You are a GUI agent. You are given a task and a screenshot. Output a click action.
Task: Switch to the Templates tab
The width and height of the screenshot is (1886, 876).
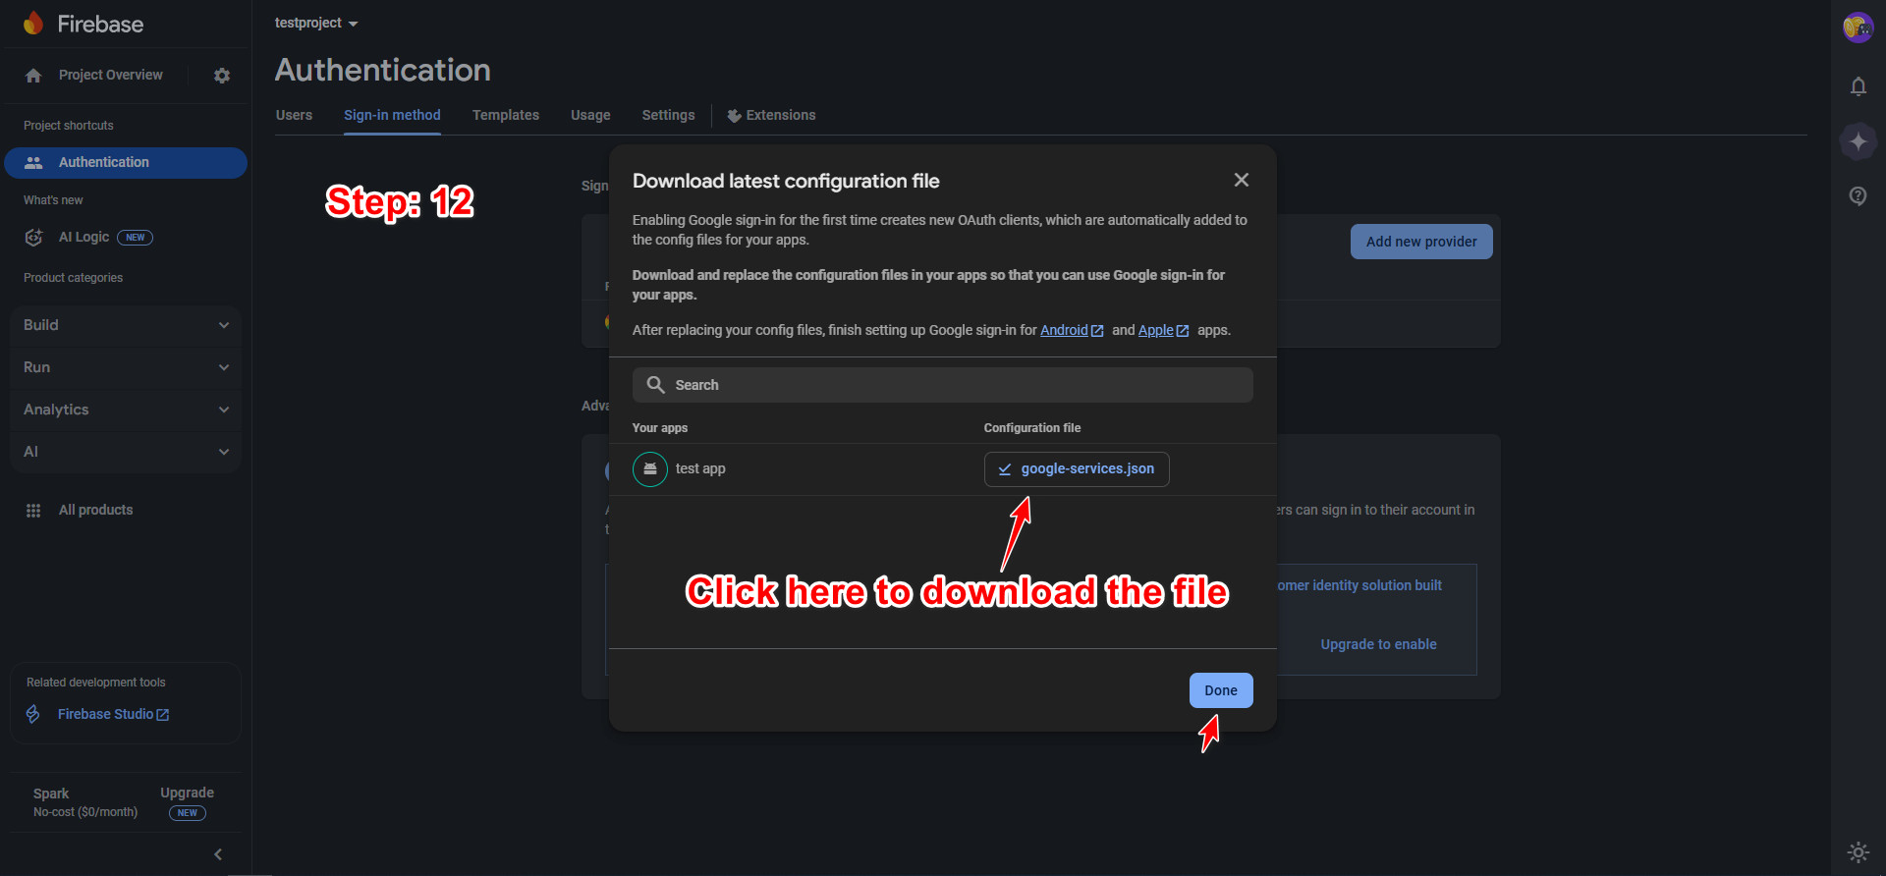click(x=505, y=115)
